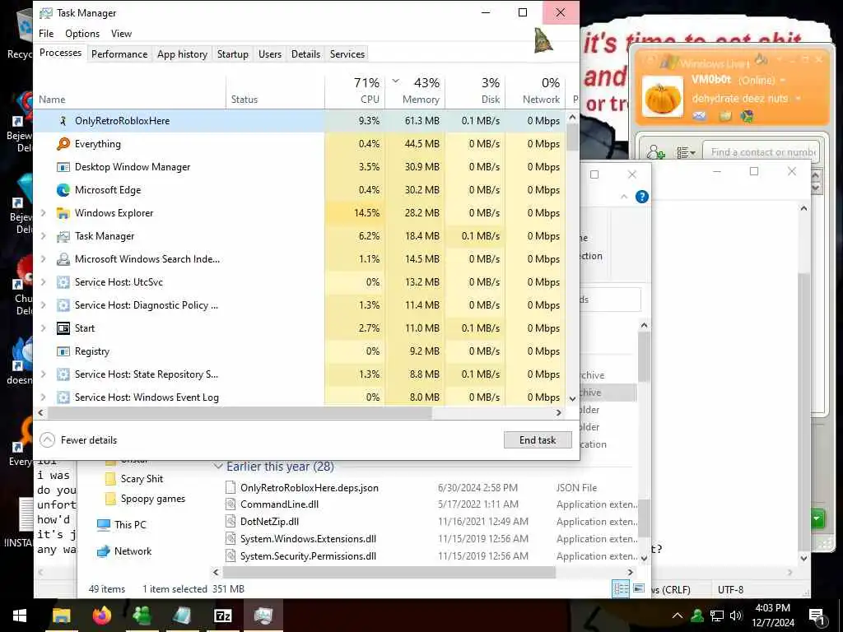Open Firefox from the taskbar
Image resolution: width=843 pixels, height=632 pixels.
tap(101, 616)
